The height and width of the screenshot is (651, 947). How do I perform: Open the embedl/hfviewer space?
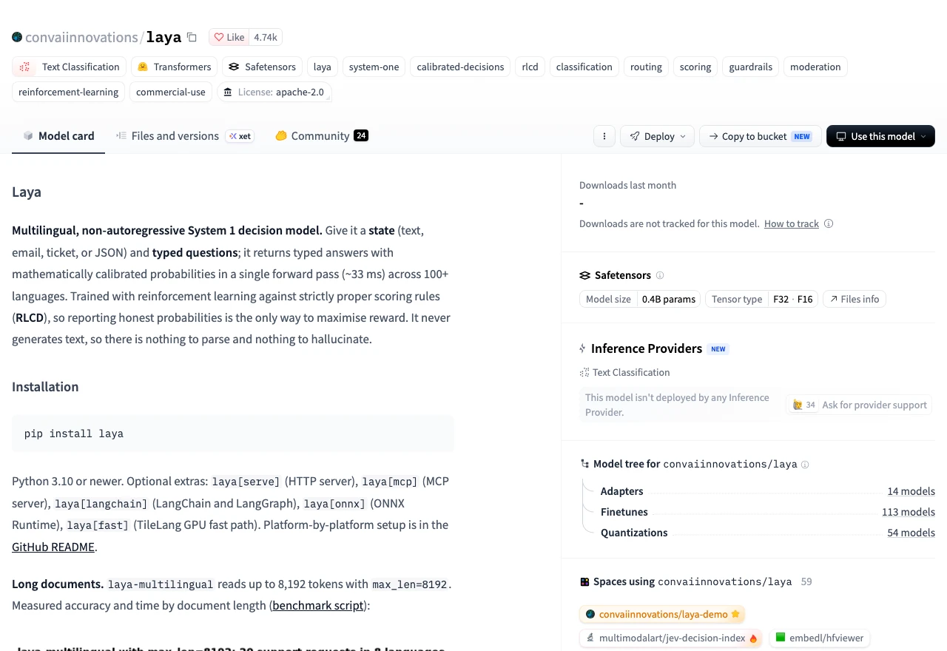coord(819,638)
